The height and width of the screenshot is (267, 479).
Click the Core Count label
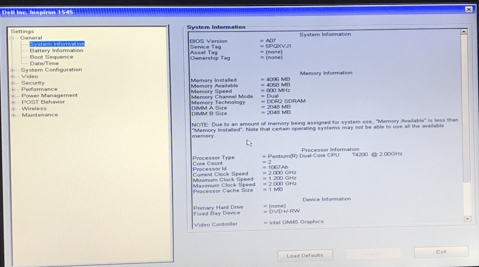click(x=208, y=163)
